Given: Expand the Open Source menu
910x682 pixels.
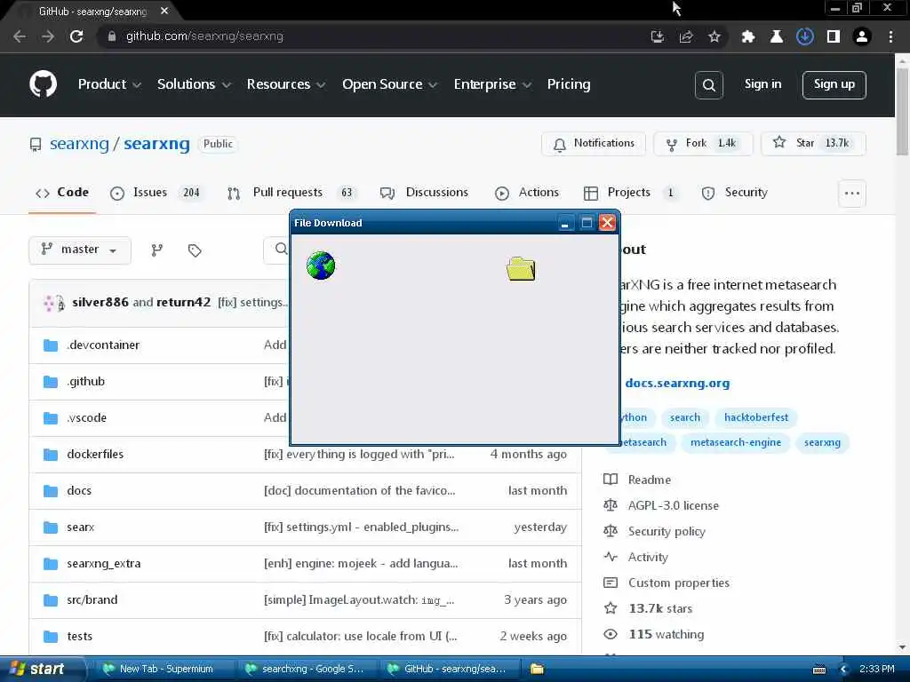Looking at the screenshot, I should coord(389,84).
